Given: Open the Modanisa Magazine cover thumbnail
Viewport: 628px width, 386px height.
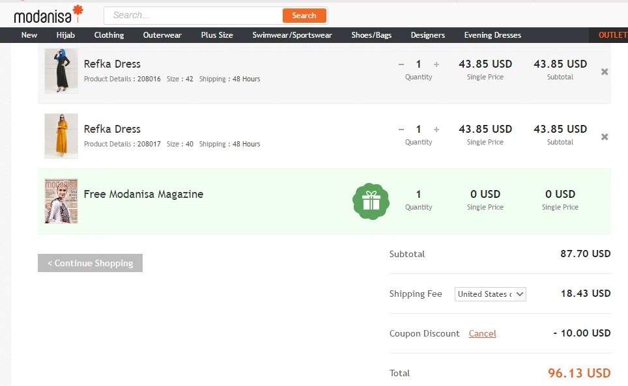Looking at the screenshot, I should point(61,201).
